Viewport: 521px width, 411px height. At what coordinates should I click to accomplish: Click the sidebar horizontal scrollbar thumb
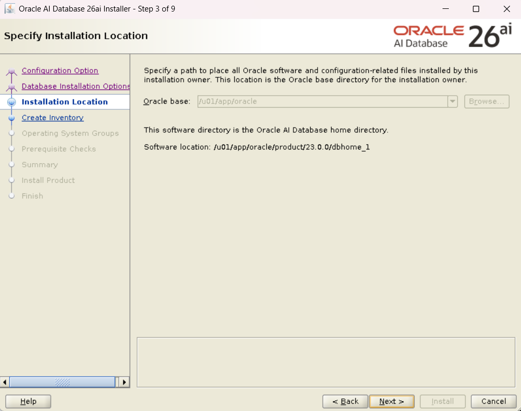(62, 382)
